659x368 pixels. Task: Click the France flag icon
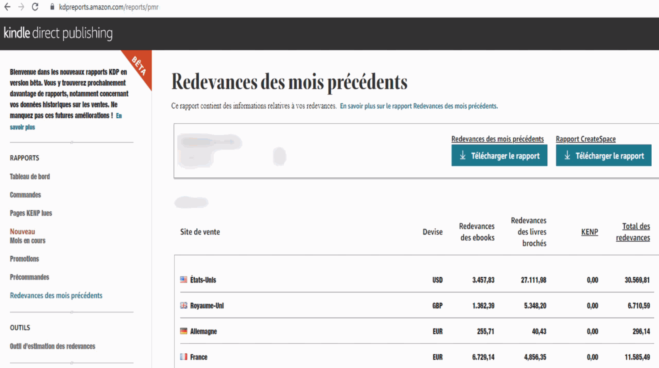[183, 357]
